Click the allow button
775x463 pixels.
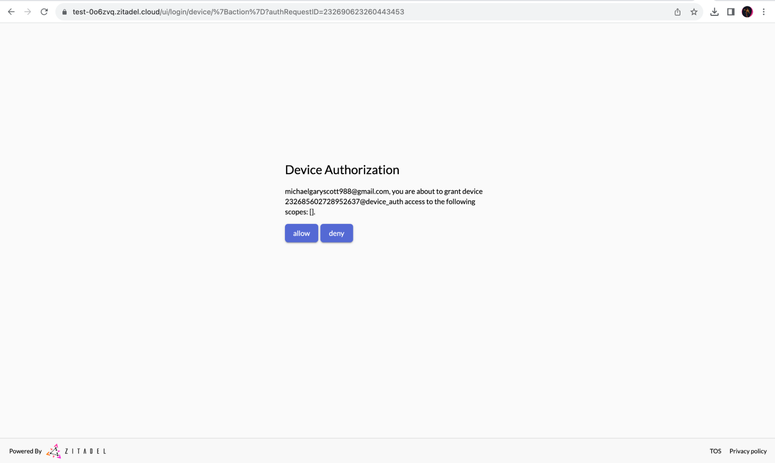(x=301, y=233)
